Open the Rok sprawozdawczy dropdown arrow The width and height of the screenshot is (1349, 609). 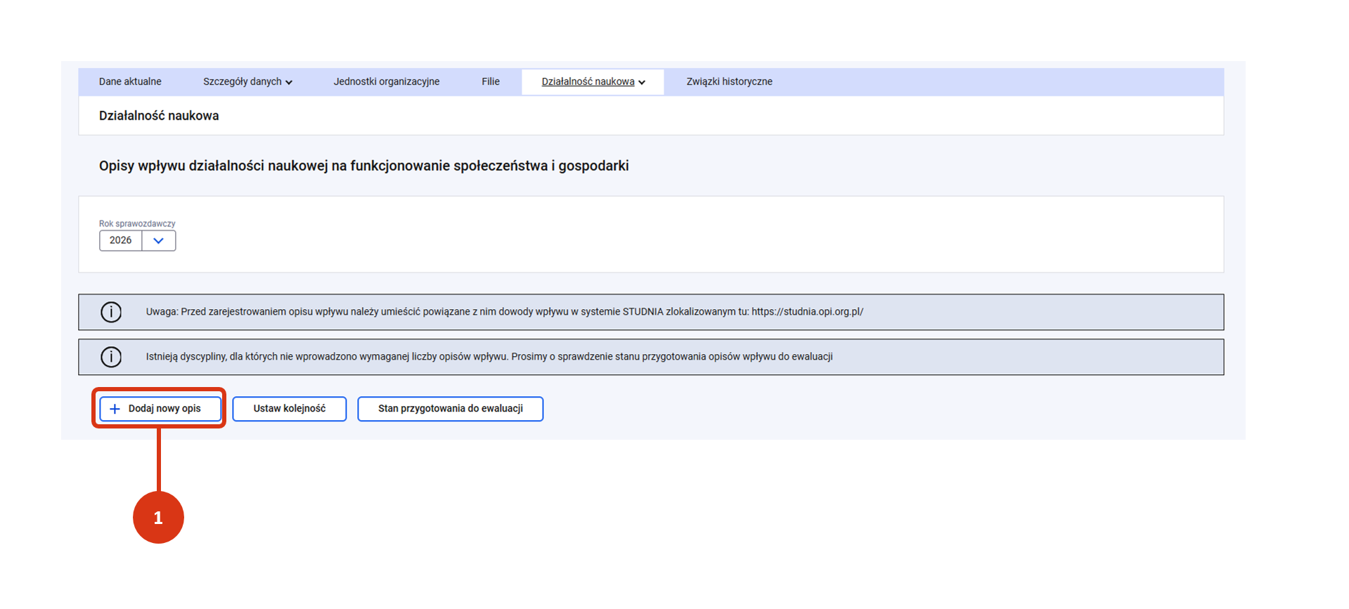point(159,240)
